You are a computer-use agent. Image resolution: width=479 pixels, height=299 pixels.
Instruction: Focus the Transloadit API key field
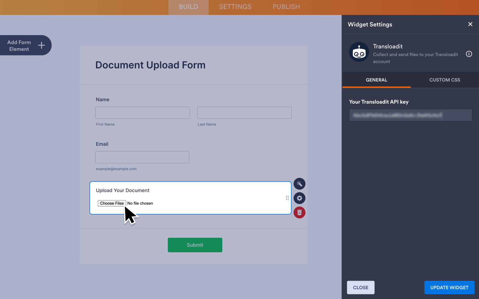click(410, 115)
